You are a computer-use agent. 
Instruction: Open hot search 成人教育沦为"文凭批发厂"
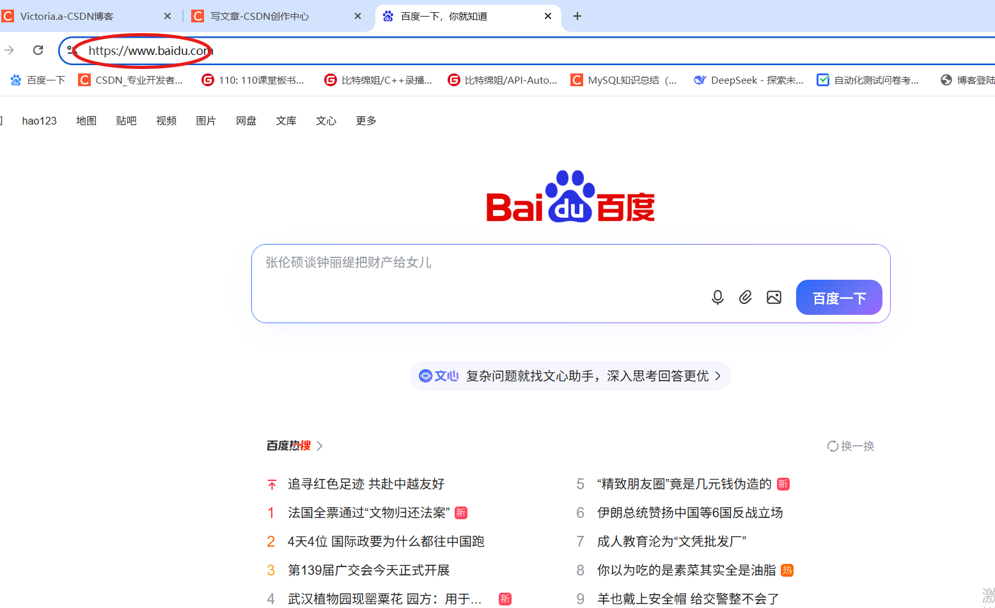pos(671,542)
